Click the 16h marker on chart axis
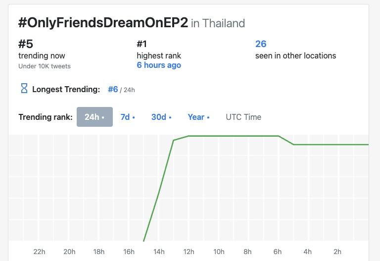Image resolution: width=380 pixels, height=261 pixels. [129, 252]
